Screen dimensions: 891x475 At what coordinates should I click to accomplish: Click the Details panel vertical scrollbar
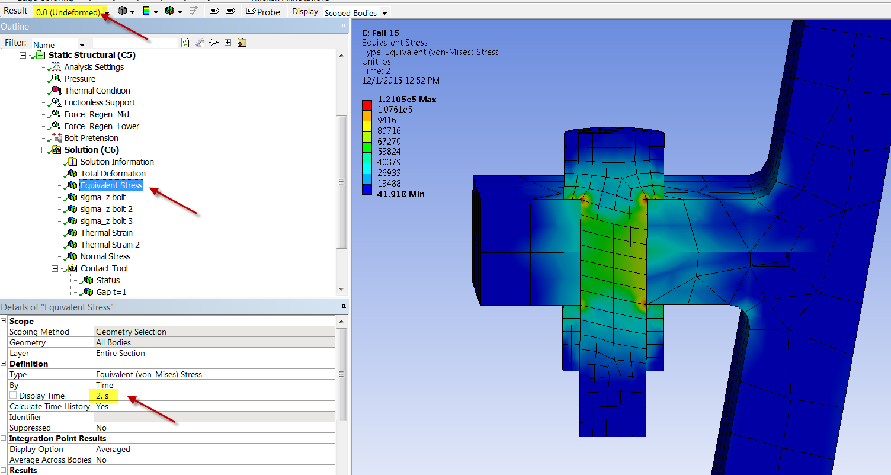click(x=341, y=374)
